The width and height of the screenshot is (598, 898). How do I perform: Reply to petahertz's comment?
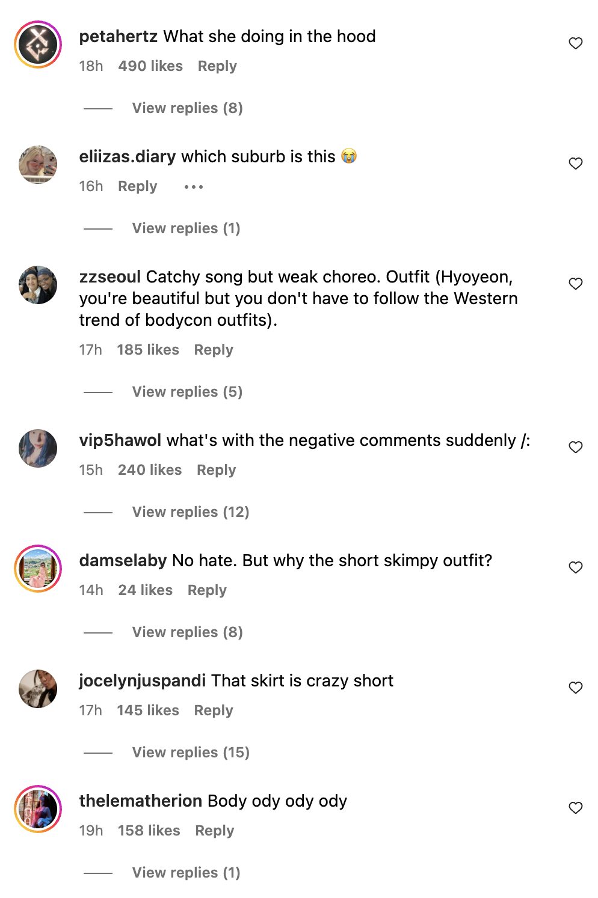coord(217,66)
